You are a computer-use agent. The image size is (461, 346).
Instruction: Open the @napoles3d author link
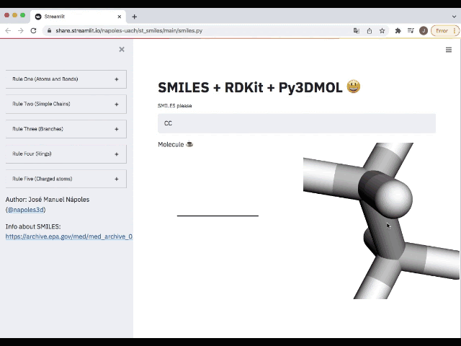pos(25,210)
